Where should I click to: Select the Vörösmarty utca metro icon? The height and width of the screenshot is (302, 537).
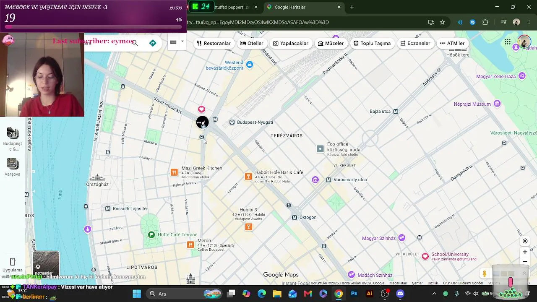click(328, 180)
